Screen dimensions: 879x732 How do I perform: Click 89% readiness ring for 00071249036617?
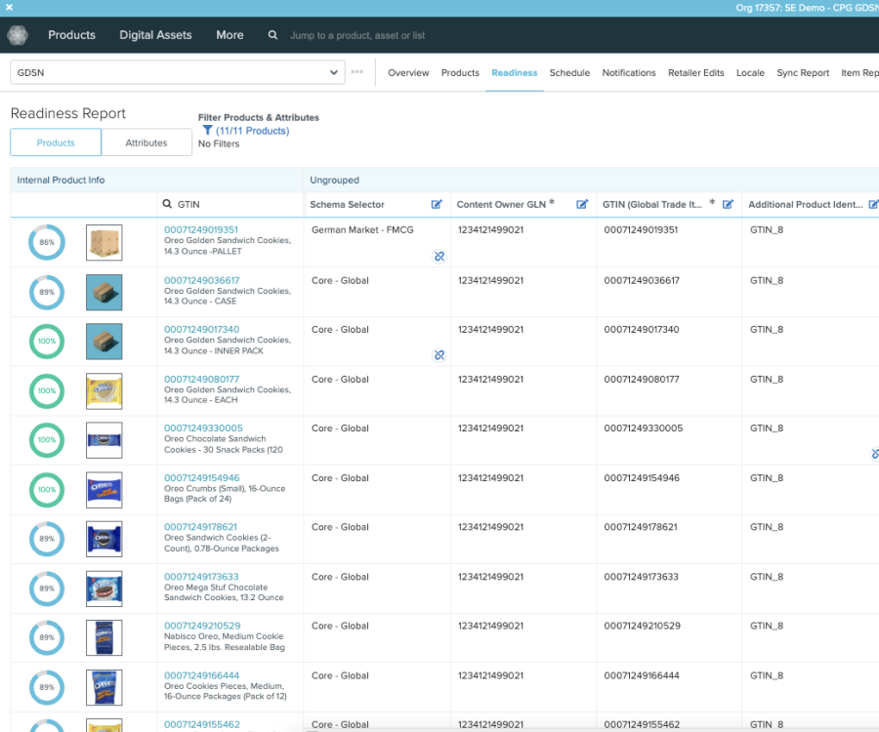coord(47,292)
